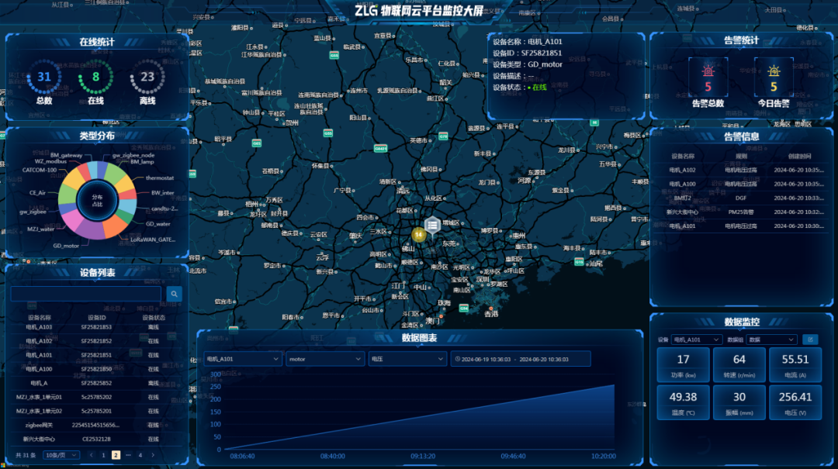Select device row MZJ_水表_1单元01
Image resolution: width=838 pixels, height=469 pixels.
coord(96,397)
